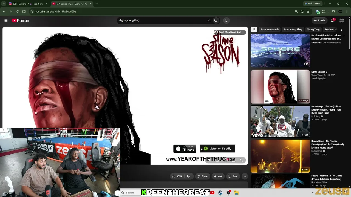Image resolution: width=351 pixels, height=197 pixels.
Task: Open options for the Backstreet Boys ad
Action: pyautogui.click(x=344, y=36)
